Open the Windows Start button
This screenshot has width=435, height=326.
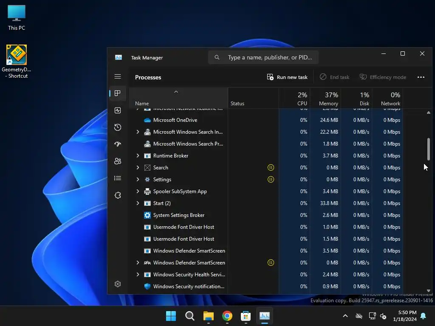[171, 316]
